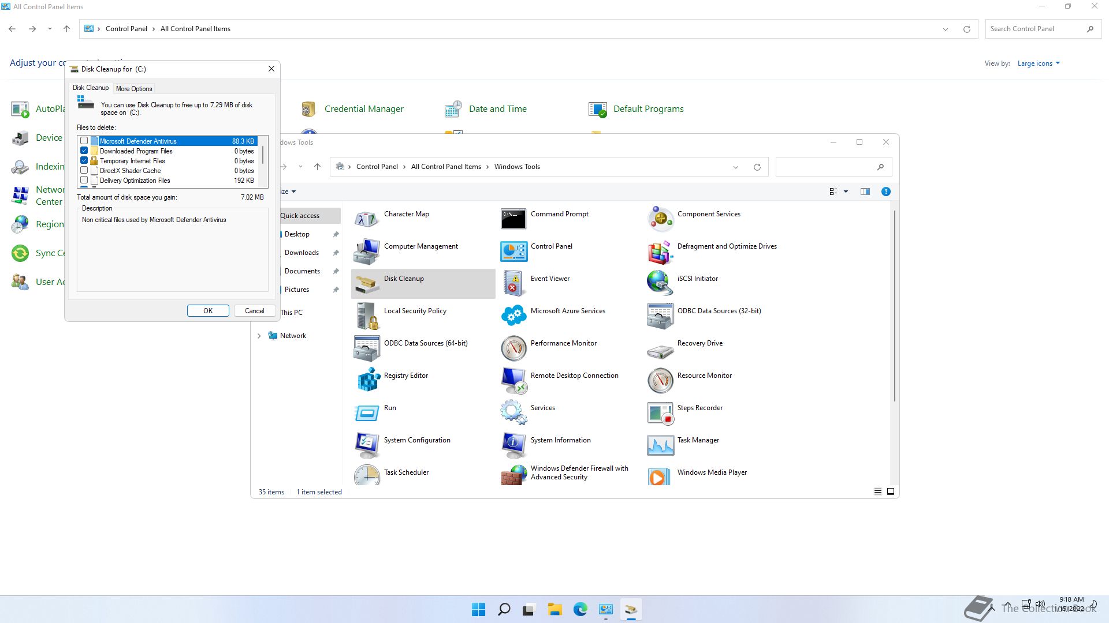Open Control Panel address bar history dropdown
Screen dimensions: 1109x623
tap(946, 29)
